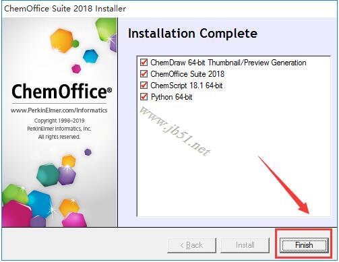The width and height of the screenshot is (339, 262).
Task: Untick the ChemScript 18.1 64-bit checkbox
Action: [144, 86]
